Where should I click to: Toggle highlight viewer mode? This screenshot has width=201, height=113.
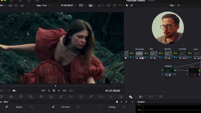tap(22, 6)
